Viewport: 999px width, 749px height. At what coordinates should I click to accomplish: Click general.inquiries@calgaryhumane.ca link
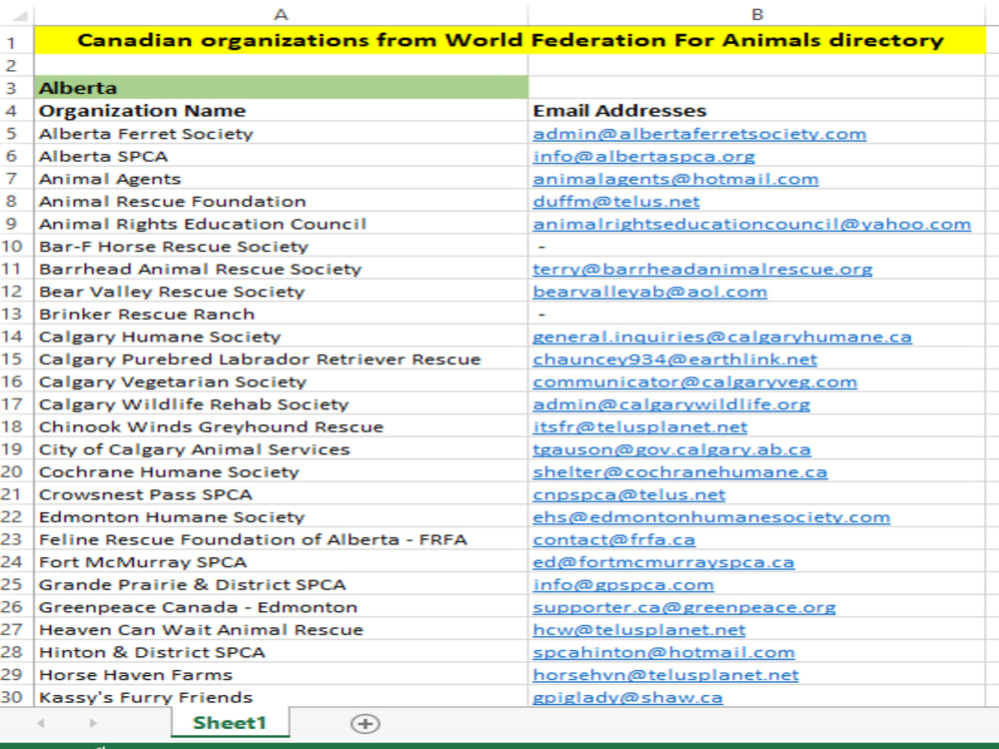(722, 337)
